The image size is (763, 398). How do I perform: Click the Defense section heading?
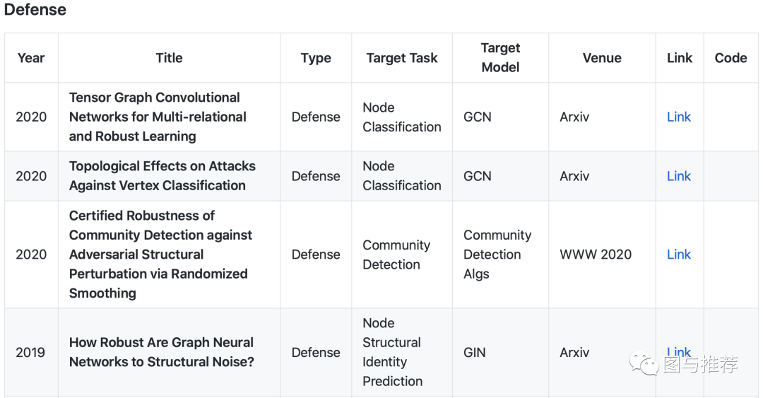[35, 10]
